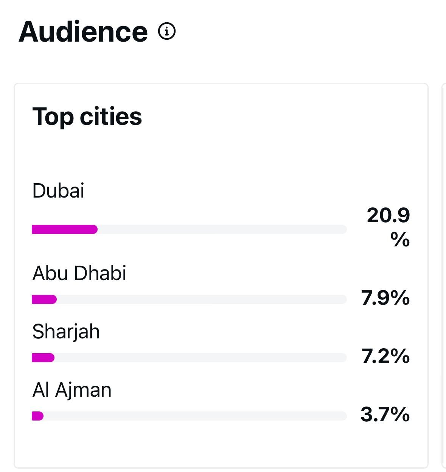Click the Sharjah city label
Viewport: 446px width, 472px height.
point(66,332)
